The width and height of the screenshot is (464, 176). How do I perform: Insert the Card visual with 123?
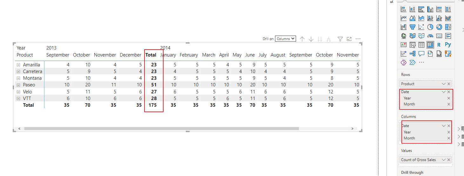point(439,36)
